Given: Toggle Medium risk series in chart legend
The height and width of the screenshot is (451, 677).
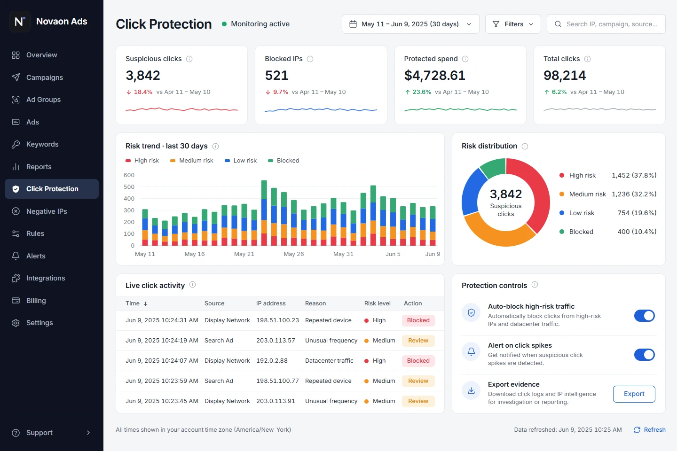Looking at the screenshot, I should (x=191, y=161).
